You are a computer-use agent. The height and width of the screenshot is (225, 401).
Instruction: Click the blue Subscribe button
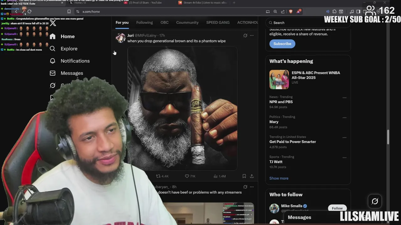tap(282, 44)
